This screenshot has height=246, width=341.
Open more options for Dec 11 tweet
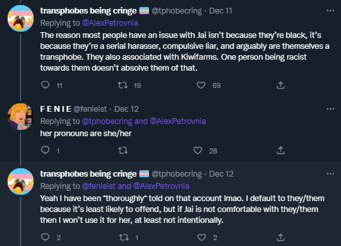(x=330, y=11)
